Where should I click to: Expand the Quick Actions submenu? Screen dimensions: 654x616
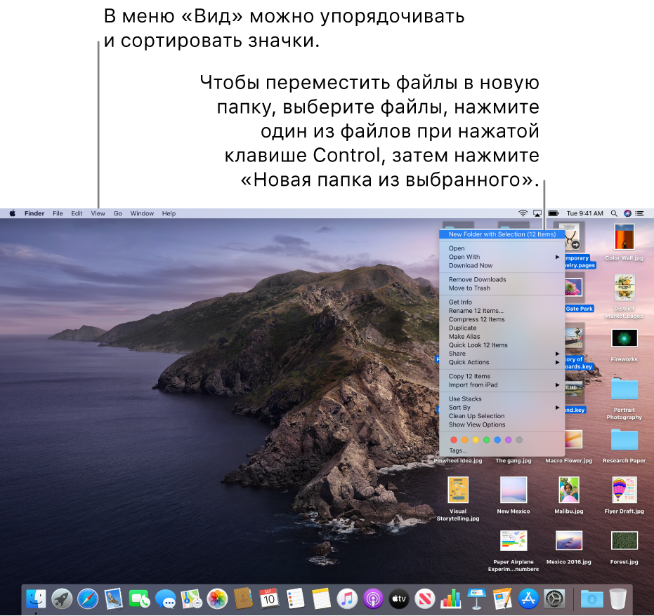coord(502,362)
